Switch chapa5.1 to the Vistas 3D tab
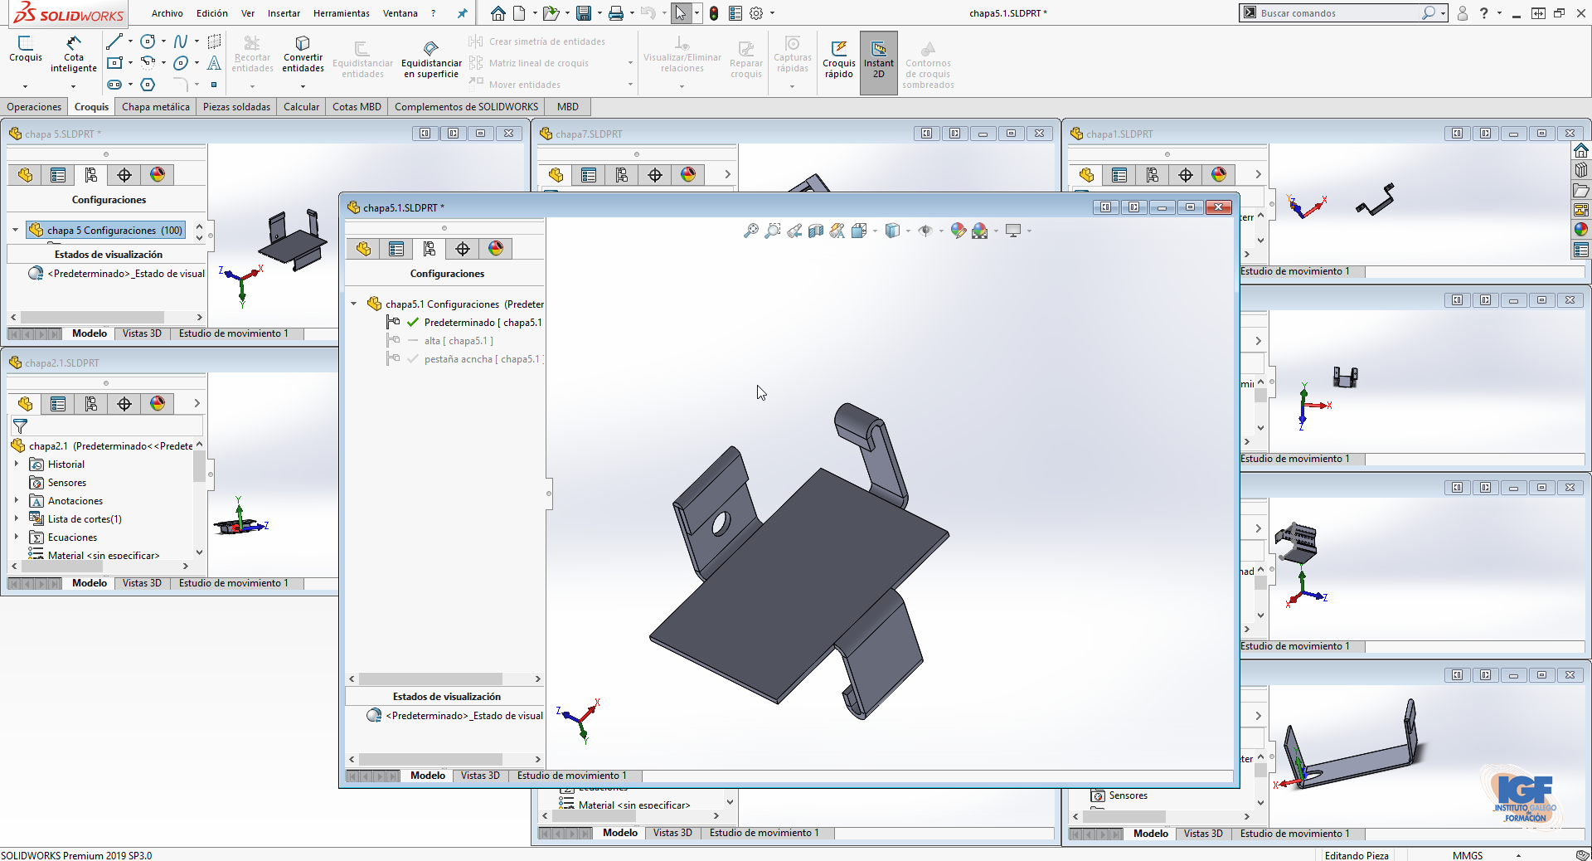The width and height of the screenshot is (1592, 861). [x=479, y=776]
